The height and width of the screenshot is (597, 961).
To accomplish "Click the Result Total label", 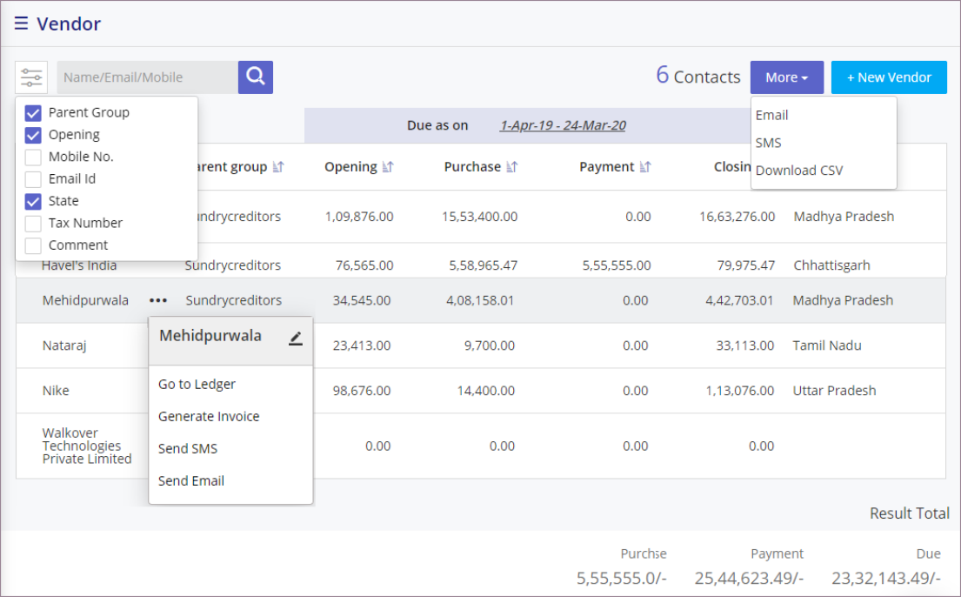I will click(910, 513).
